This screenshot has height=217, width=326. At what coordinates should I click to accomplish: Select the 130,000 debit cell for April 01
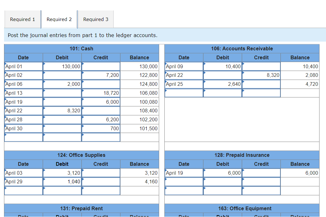(62, 66)
